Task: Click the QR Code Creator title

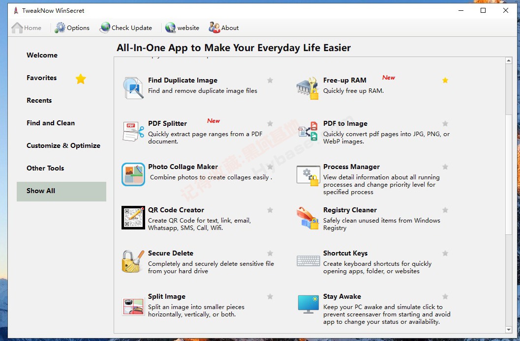Action: pos(176,210)
